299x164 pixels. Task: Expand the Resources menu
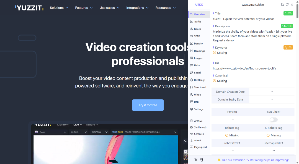(166, 8)
